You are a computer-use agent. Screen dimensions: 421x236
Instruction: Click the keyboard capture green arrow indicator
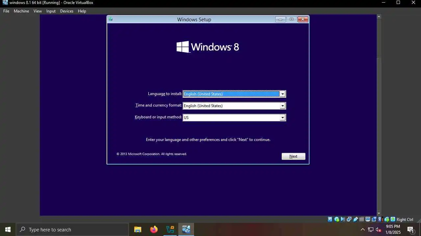click(x=393, y=219)
